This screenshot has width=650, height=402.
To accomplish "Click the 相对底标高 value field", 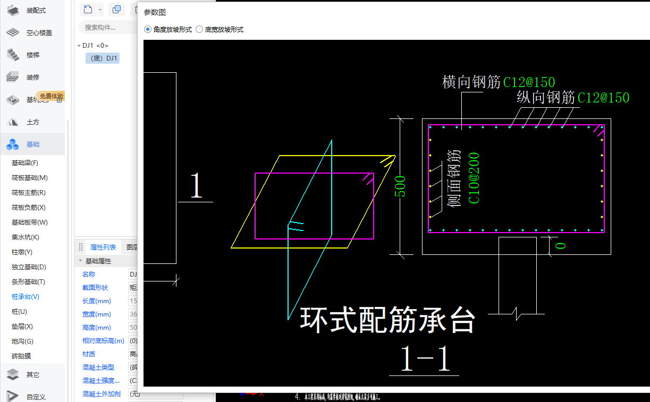I will point(133,341).
